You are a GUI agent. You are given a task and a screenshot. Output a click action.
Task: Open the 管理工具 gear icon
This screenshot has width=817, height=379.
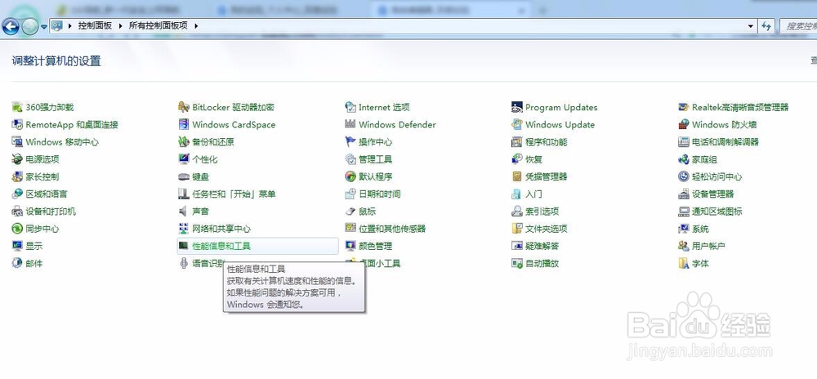(350, 159)
